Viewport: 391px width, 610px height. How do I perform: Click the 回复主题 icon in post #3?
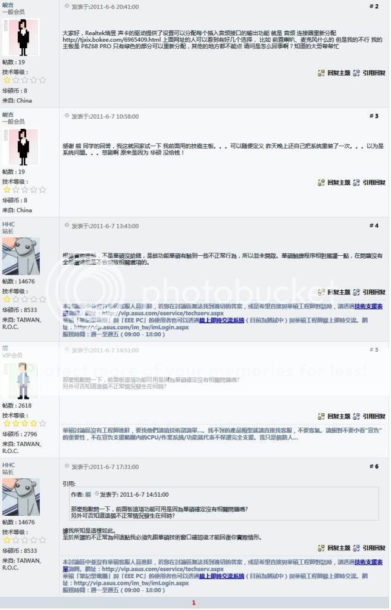[x=321, y=182]
